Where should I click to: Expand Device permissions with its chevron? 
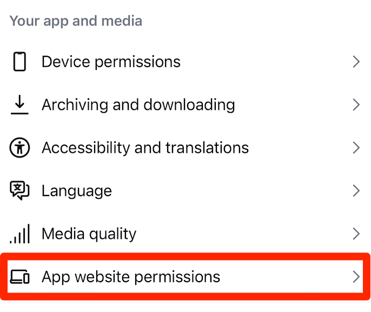pos(356,62)
